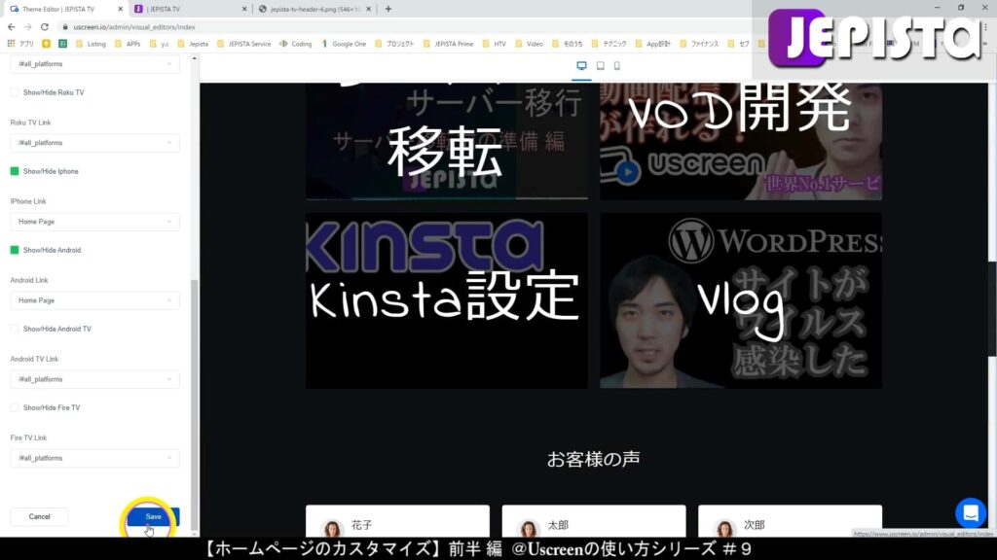Cancel the block editing

[x=39, y=516]
